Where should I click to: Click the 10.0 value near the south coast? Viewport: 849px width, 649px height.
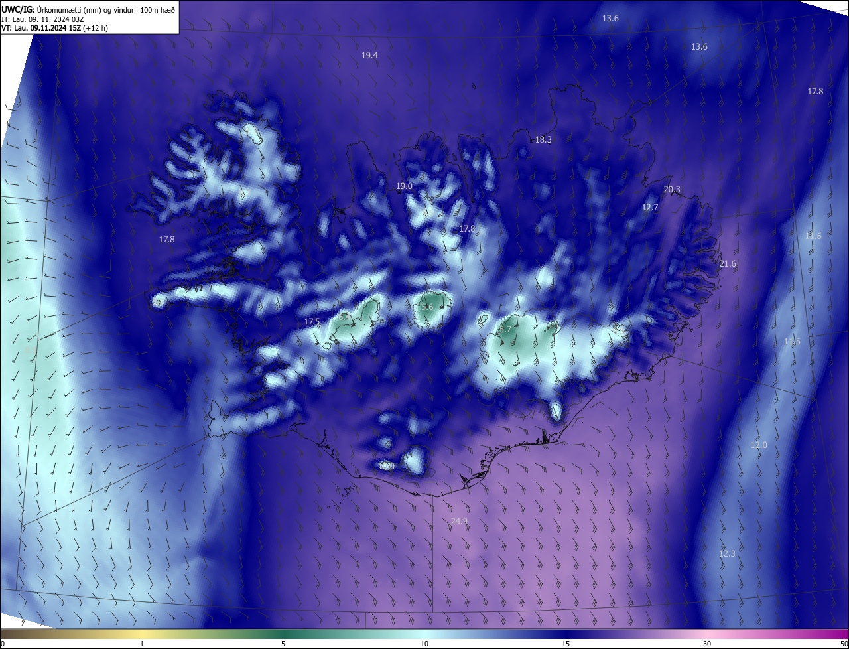[386, 467]
